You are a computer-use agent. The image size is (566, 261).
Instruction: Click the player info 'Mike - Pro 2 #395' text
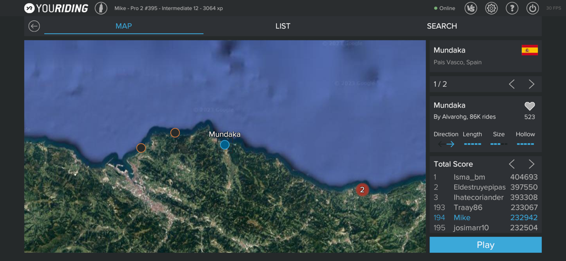click(169, 8)
